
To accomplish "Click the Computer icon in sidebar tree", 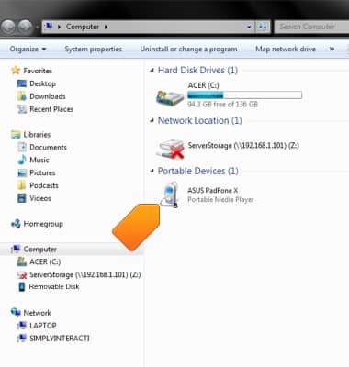I will pyautogui.click(x=16, y=250).
